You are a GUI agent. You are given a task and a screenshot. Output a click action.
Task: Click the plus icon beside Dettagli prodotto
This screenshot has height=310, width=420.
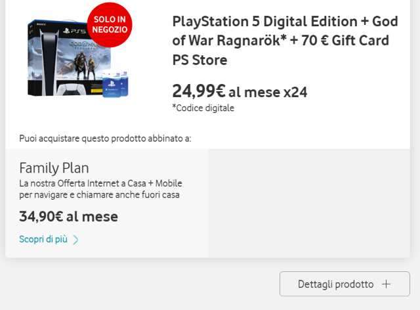pos(387,284)
